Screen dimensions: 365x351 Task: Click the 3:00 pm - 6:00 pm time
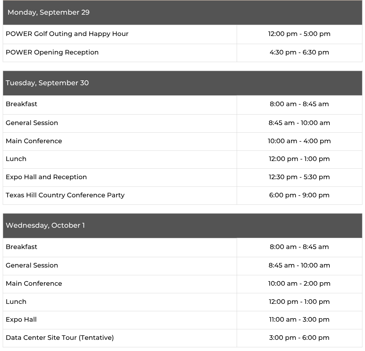(299, 338)
